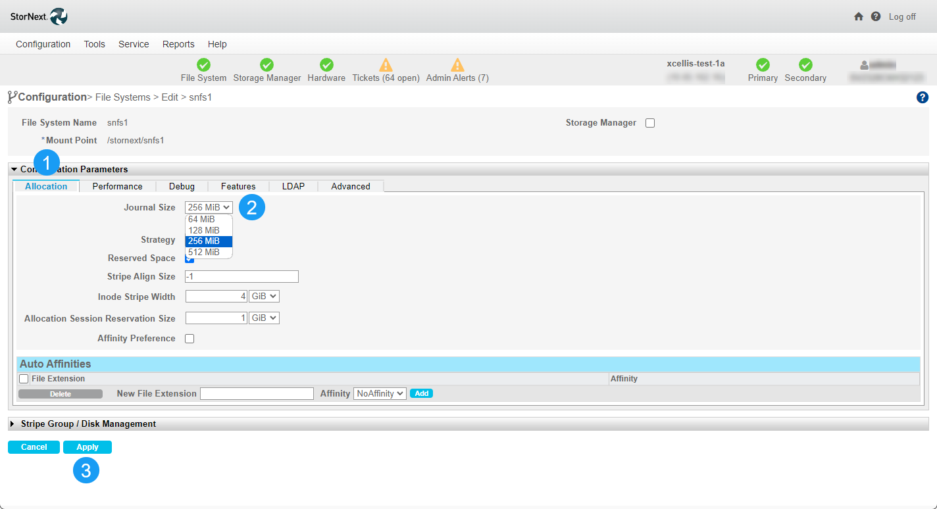Click the Log off link
Screen dimensions: 937x509
click(x=902, y=16)
